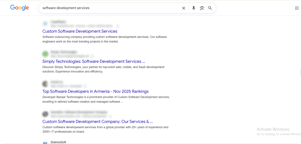The width and height of the screenshot is (301, 144).
Task: Open the Google apps grid
Action: [x=297, y=8]
